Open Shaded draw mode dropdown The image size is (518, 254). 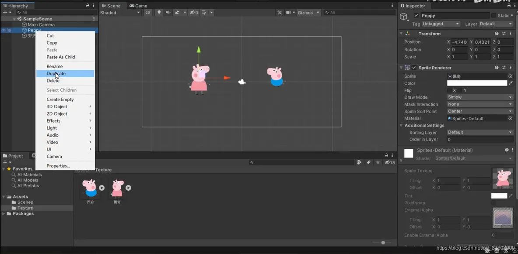pos(120,13)
